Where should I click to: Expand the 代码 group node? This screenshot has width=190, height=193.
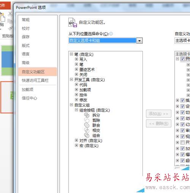pos(76,84)
